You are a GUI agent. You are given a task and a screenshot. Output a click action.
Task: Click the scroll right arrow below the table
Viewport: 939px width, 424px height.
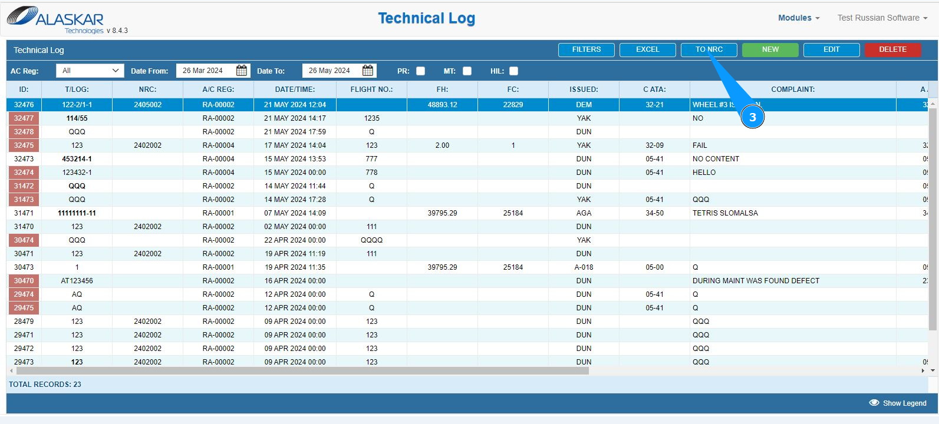(923, 371)
